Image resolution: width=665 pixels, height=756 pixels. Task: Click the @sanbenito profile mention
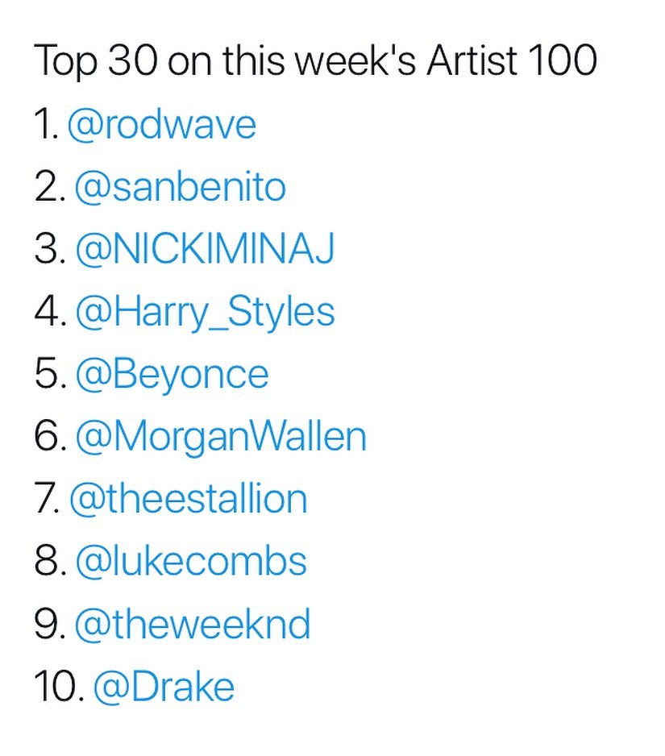tap(180, 188)
